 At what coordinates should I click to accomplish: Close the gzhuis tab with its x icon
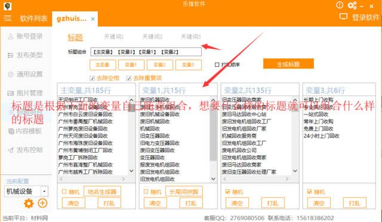pos(93,18)
